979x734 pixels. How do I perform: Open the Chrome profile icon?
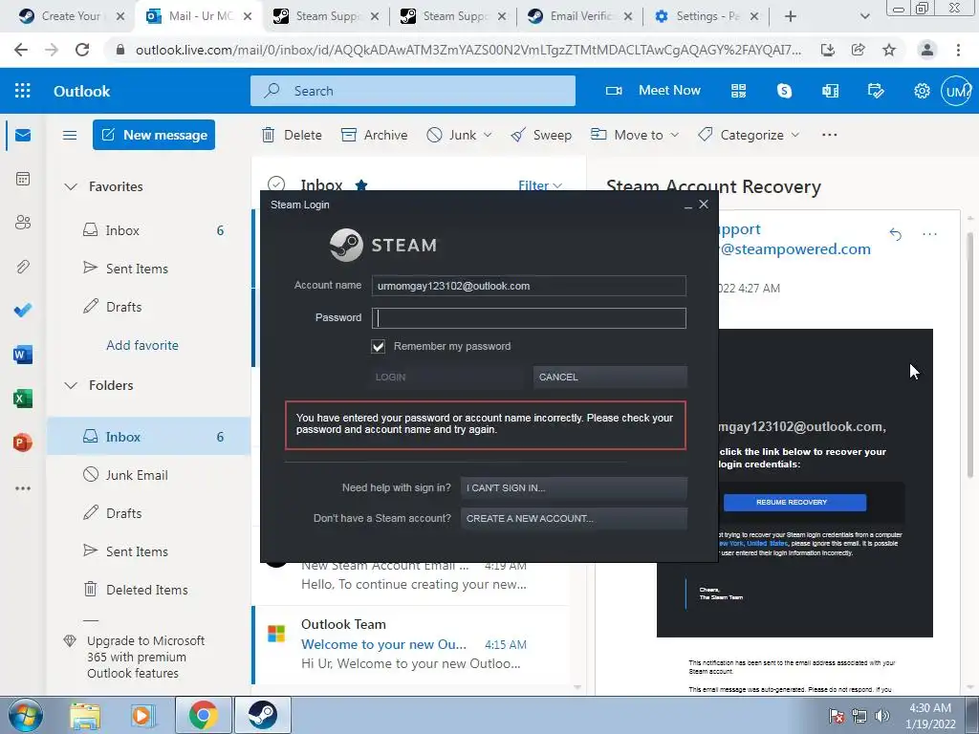(927, 50)
